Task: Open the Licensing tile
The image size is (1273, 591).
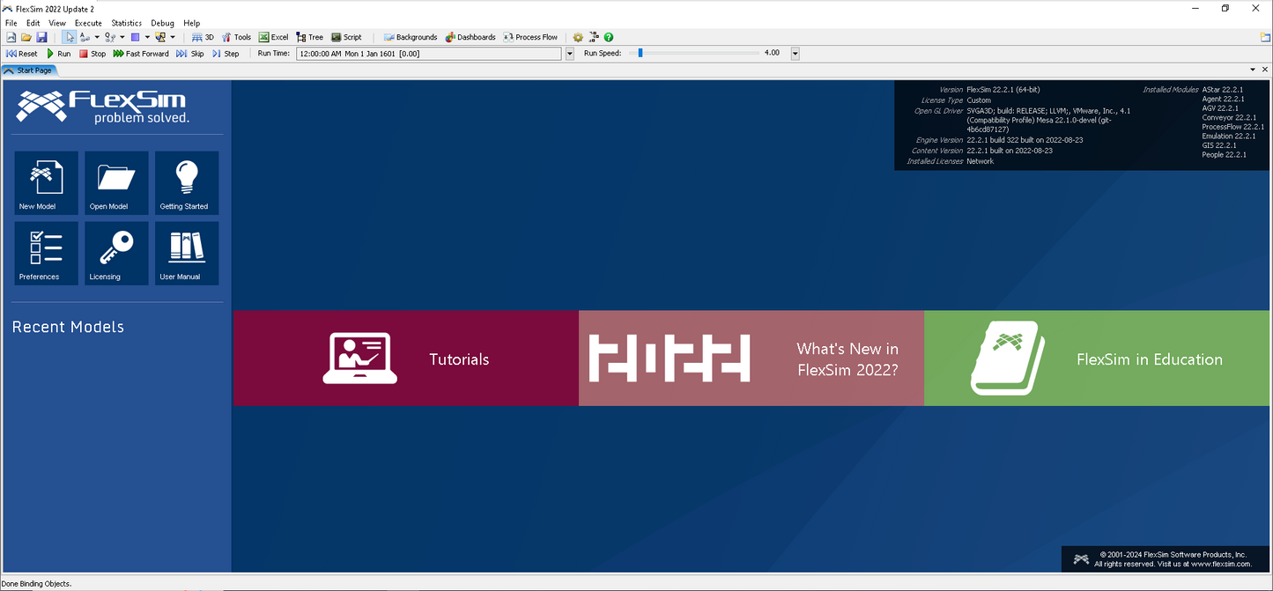Action: (116, 254)
